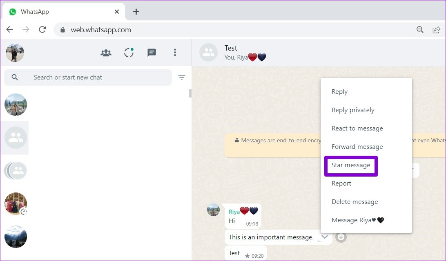Focus the 'Search or start new chat' field
The height and width of the screenshot is (261, 446).
(x=88, y=77)
